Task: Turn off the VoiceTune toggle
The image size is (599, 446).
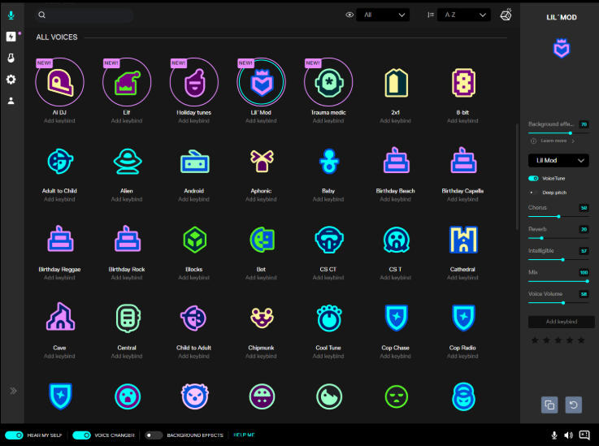Action: (x=533, y=179)
